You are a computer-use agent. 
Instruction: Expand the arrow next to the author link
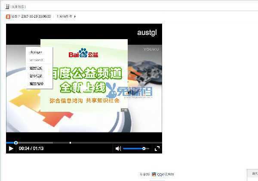coord(75,16)
